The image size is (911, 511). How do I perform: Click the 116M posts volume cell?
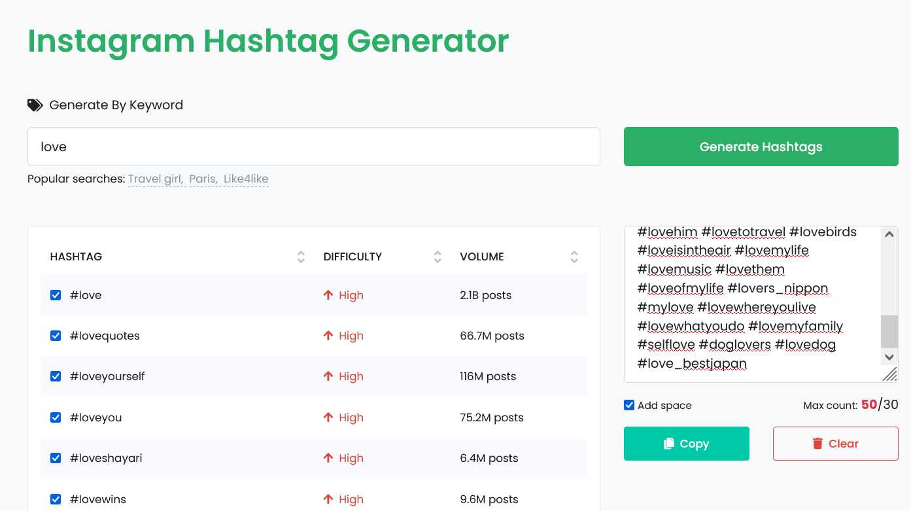(x=489, y=376)
